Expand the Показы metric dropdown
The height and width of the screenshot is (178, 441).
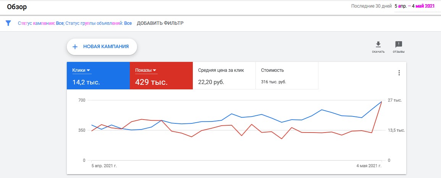point(155,70)
